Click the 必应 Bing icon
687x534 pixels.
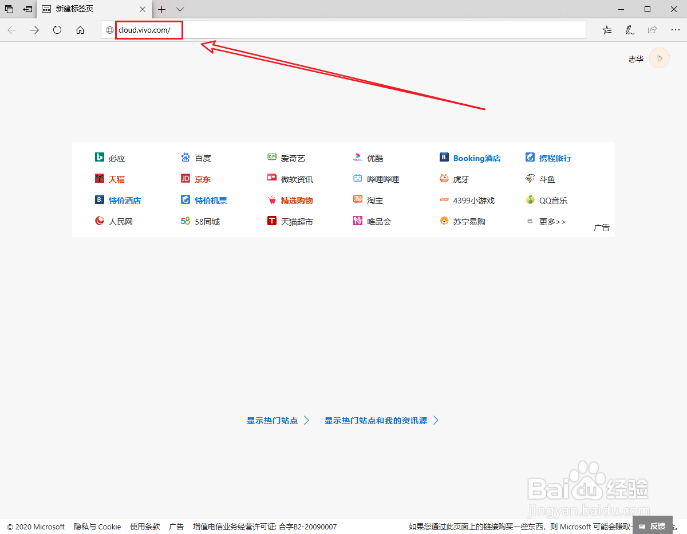pyautogui.click(x=99, y=158)
